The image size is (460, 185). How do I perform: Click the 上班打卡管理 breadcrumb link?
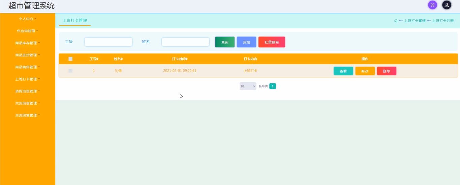click(415, 21)
